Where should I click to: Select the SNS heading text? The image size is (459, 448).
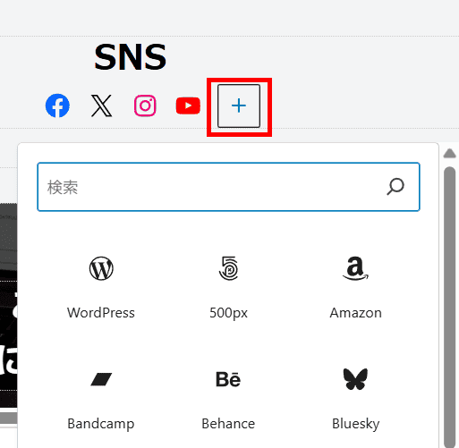131,57
